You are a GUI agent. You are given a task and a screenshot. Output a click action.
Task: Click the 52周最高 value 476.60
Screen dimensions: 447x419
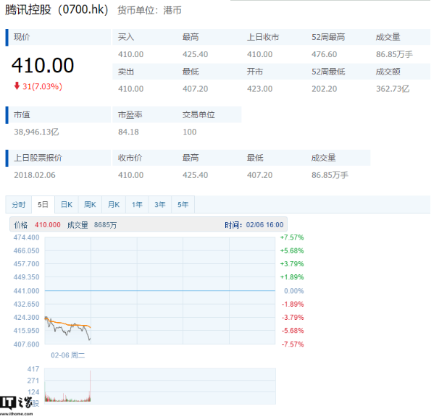tap(324, 54)
